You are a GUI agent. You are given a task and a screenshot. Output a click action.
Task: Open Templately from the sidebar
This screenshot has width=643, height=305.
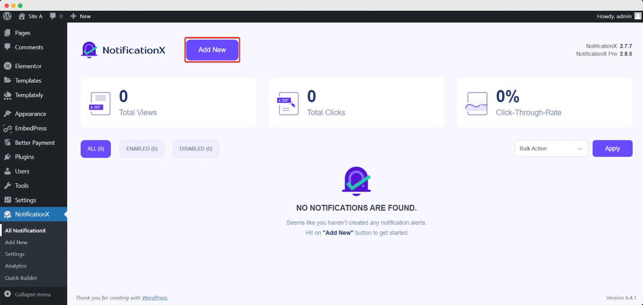point(29,95)
